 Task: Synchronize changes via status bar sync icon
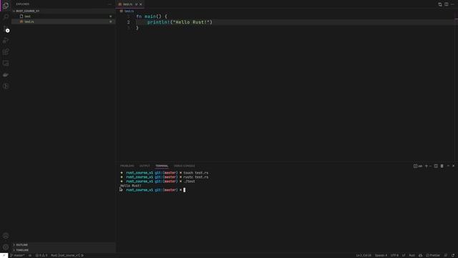[30, 255]
